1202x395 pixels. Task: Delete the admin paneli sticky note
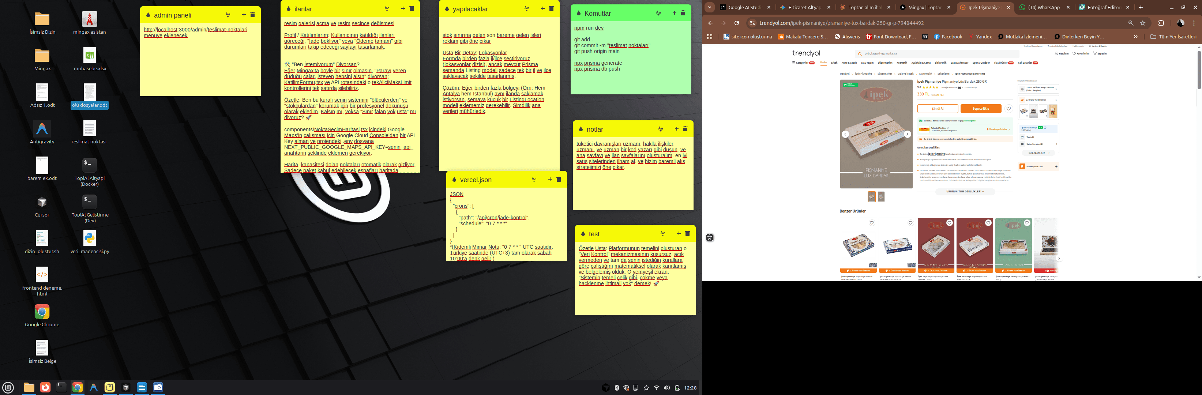pyautogui.click(x=252, y=15)
